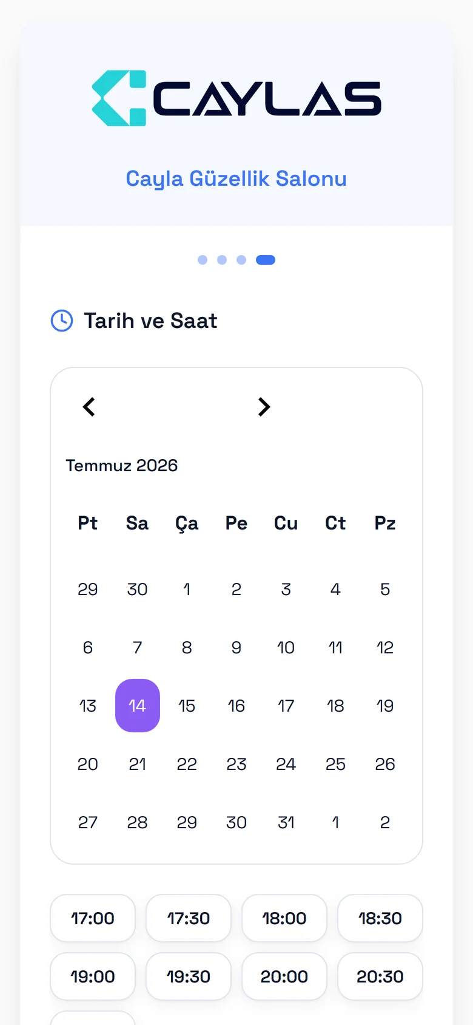Open Cayla Güzellik Salonu title link
This screenshot has width=473, height=1025.
pos(236,179)
